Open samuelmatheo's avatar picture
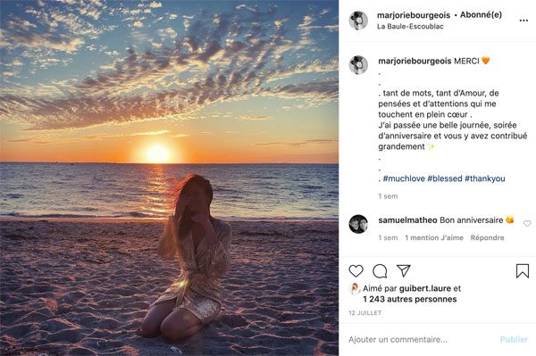The width and height of the screenshot is (536, 356). tap(358, 224)
